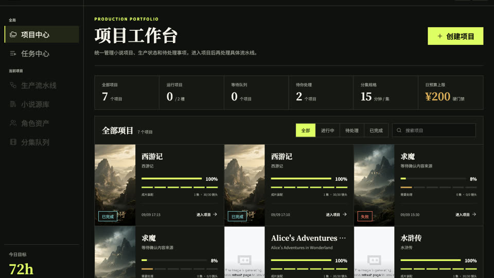This screenshot has height=278, width=494.
Task: Click the 72h 今日目标 value
Action: (x=21, y=269)
